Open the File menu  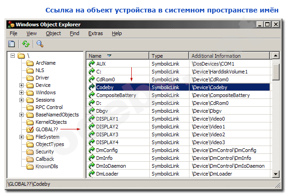[13, 33]
